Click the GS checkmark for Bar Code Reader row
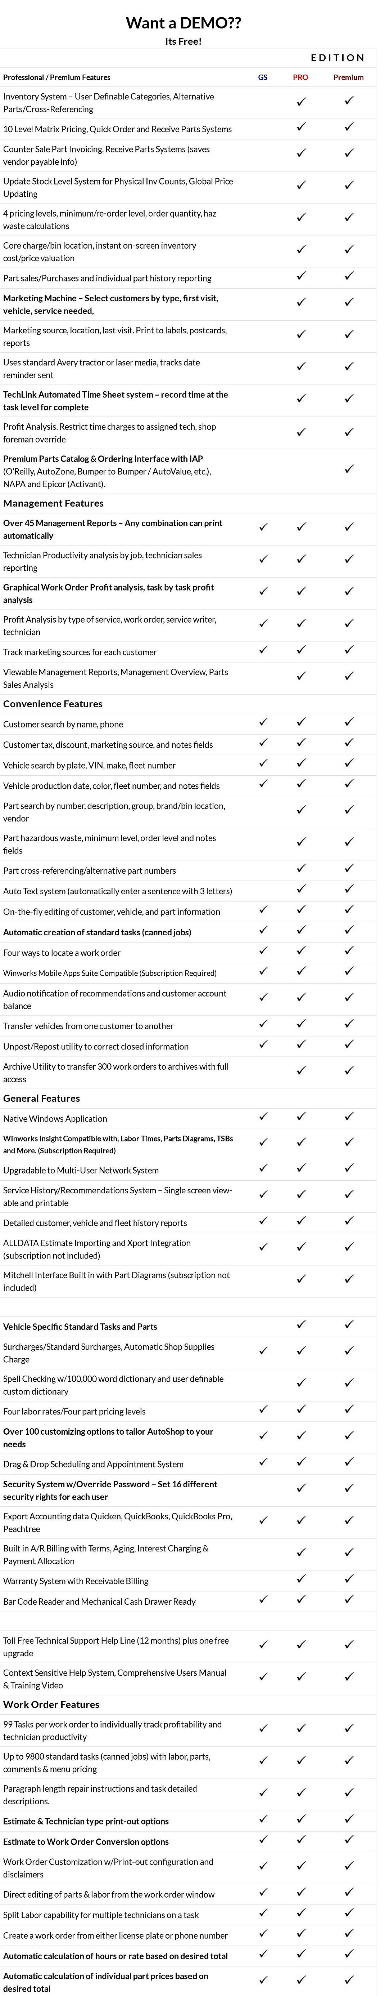The image size is (385, 1996). (263, 1599)
